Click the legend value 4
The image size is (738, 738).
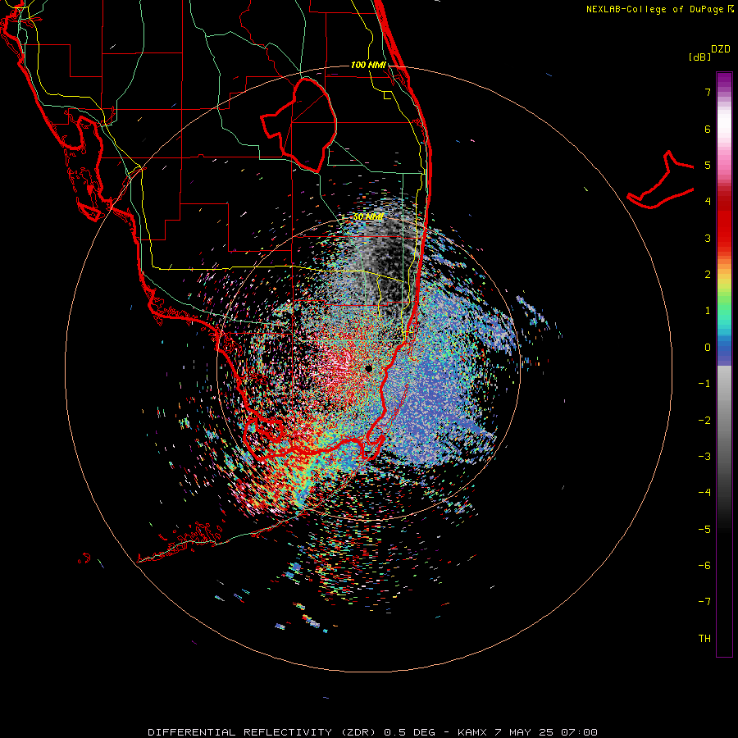708,202
